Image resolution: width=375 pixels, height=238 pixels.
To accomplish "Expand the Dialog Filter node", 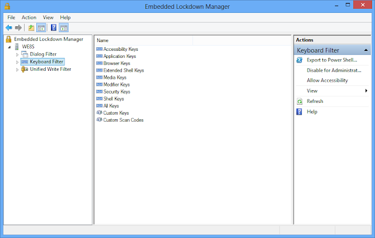I will point(17,54).
